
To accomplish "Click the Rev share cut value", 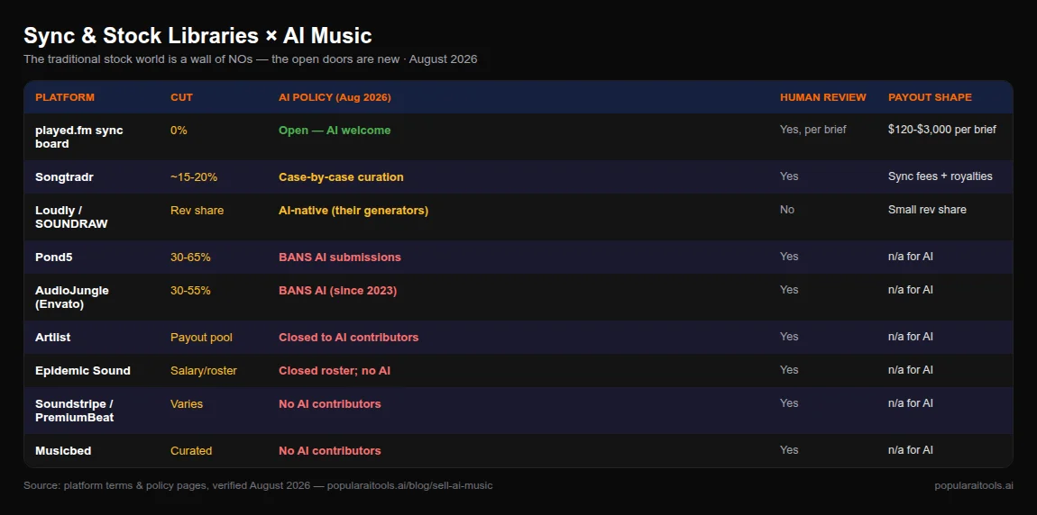I will [197, 210].
